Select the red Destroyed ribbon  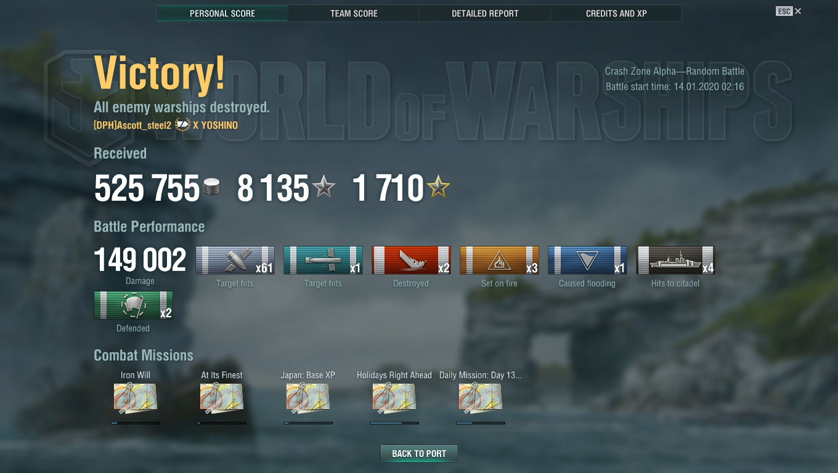point(411,261)
